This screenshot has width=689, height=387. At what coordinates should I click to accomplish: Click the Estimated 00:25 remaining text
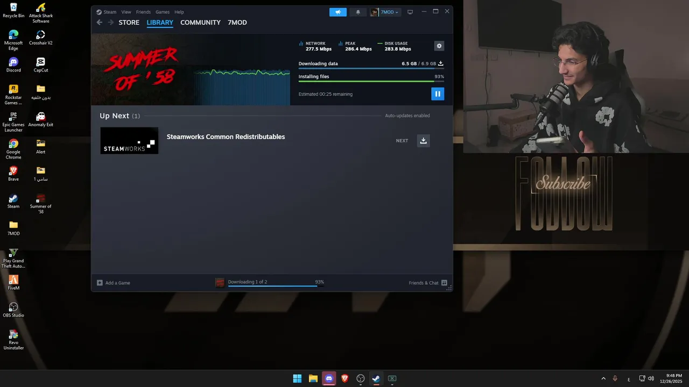(326, 94)
